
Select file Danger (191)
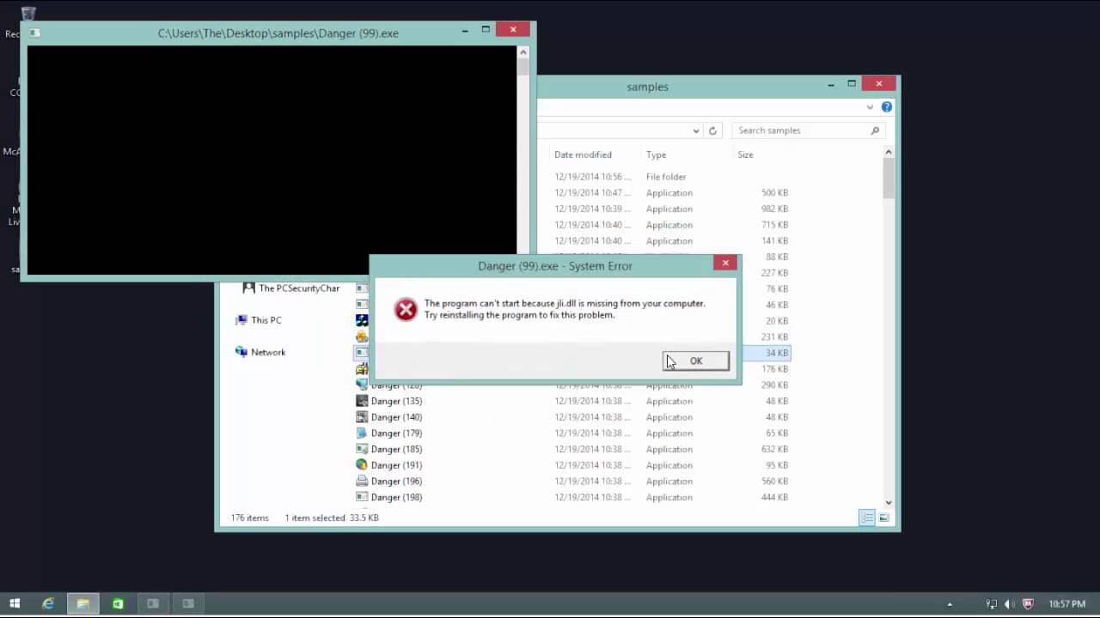(x=396, y=465)
